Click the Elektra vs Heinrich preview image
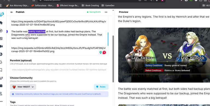This screenshot has width=210, height=106. (164, 55)
